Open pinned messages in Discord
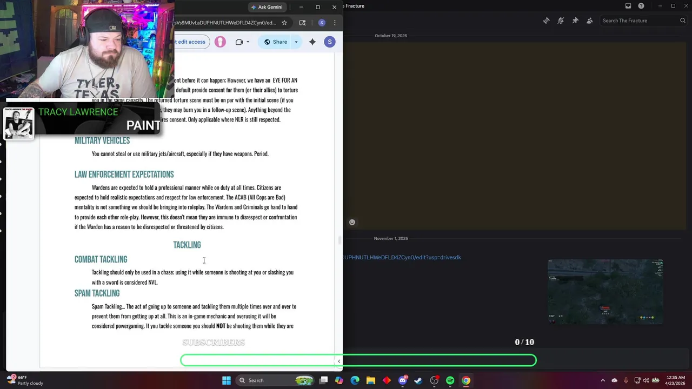This screenshot has height=389, width=692. point(575,21)
